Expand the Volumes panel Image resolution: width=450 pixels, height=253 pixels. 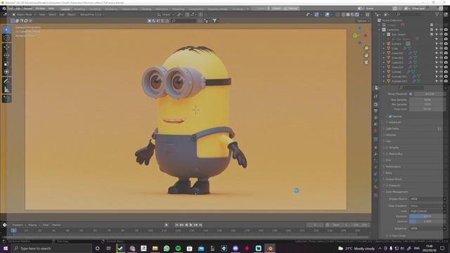point(391,135)
